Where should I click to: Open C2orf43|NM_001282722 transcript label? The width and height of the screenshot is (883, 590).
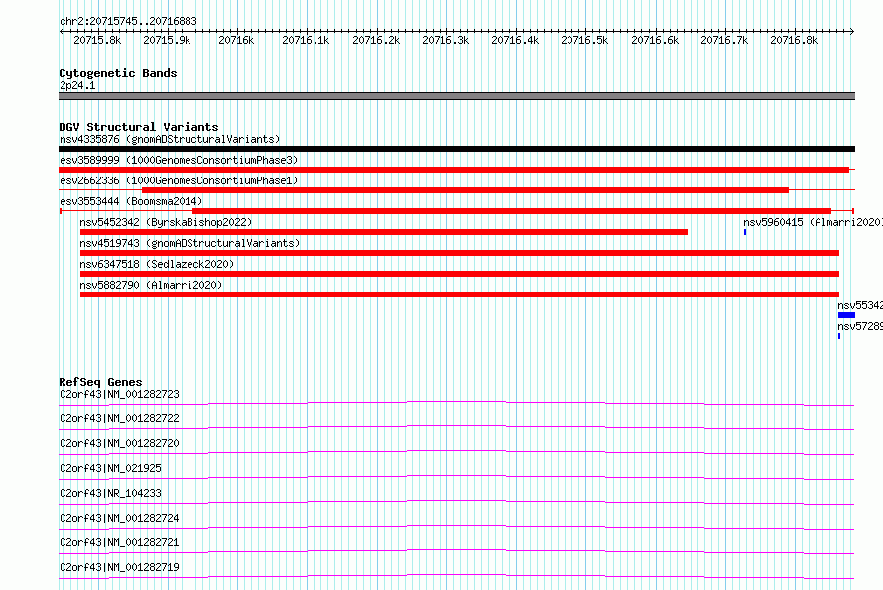(x=119, y=418)
